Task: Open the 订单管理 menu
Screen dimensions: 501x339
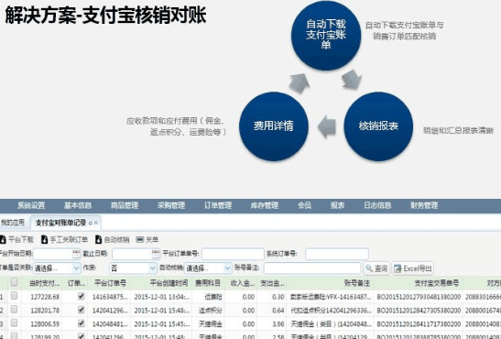Action: [218, 205]
